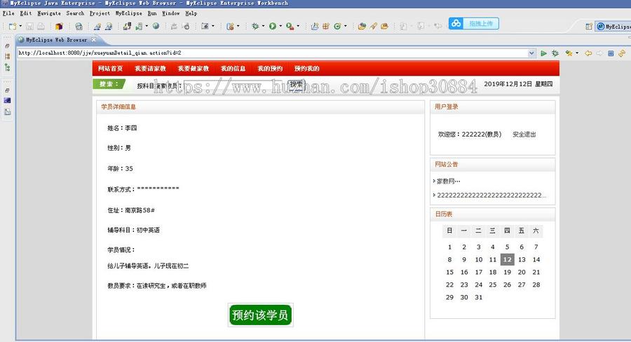Open the dropdown beside the green C icon
The height and width of the screenshot is (342, 631).
coord(345,26)
